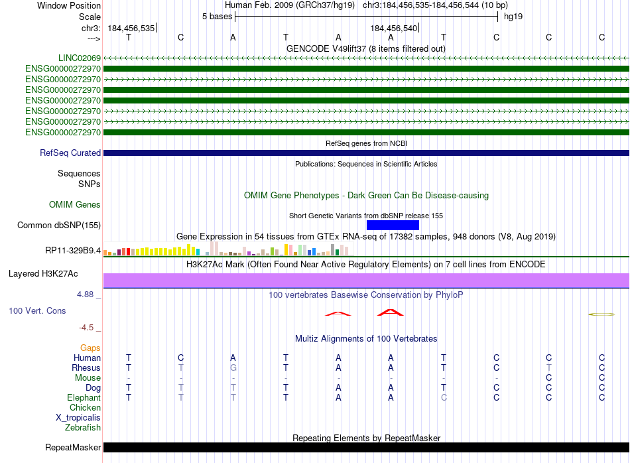Select the blue dbSNP variant block
630x463 pixels.
click(393, 225)
